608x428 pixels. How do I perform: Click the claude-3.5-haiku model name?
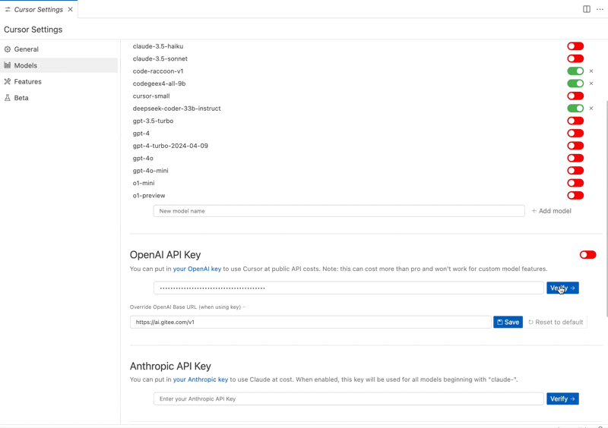tap(158, 46)
